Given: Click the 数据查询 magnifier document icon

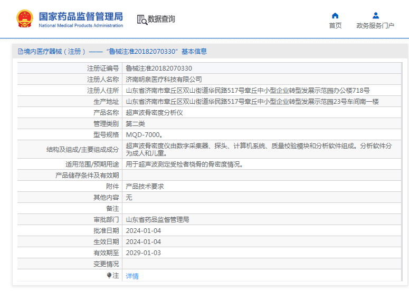Looking at the screenshot, I should 141,20.
